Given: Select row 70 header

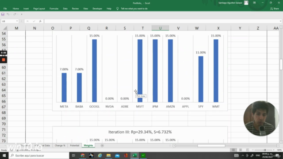Looking at the screenshot, I should point(4,124).
